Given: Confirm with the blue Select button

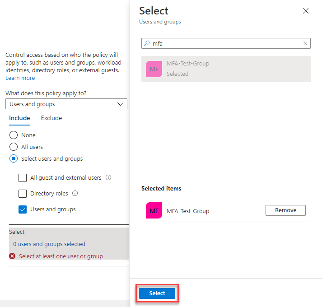Looking at the screenshot, I should coord(157,293).
